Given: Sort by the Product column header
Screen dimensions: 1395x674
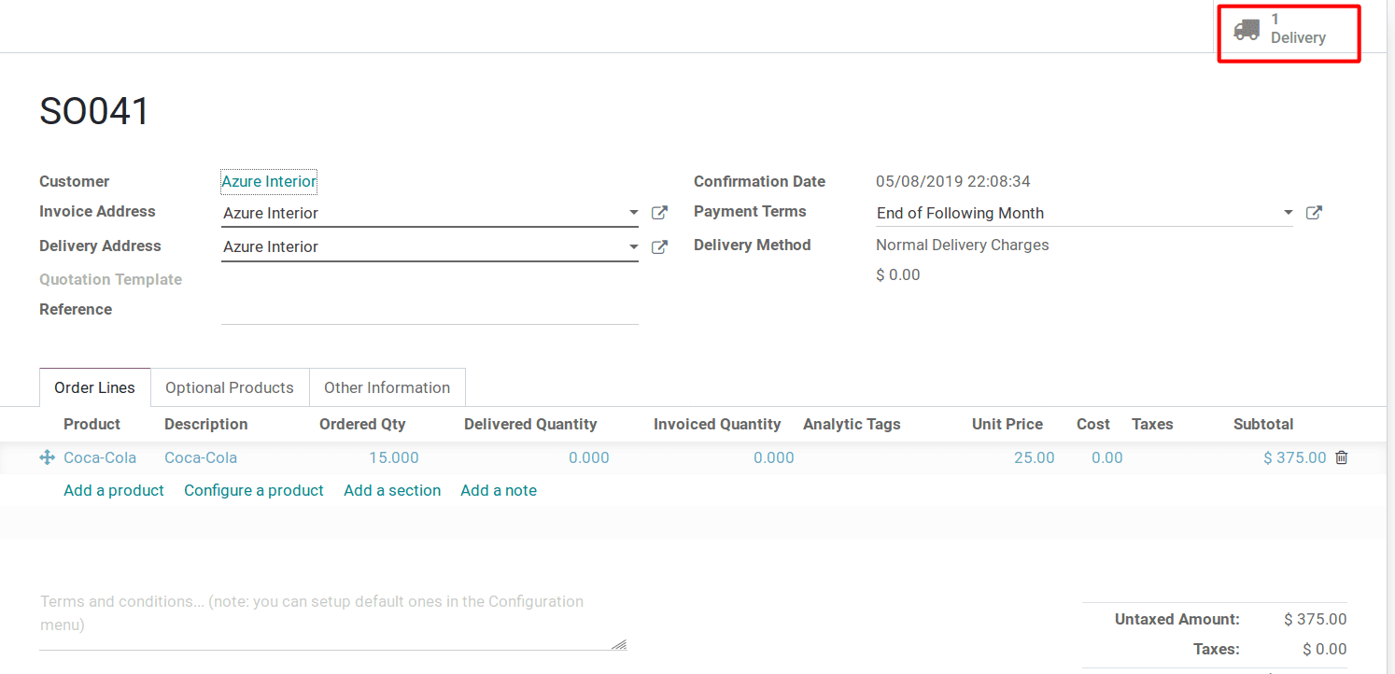Looking at the screenshot, I should point(92,424).
